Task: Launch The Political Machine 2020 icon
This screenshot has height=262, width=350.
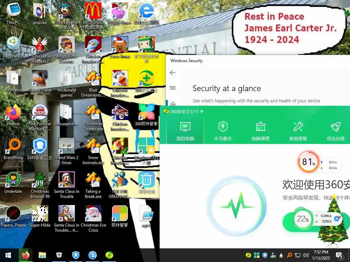Action: tap(40, 117)
